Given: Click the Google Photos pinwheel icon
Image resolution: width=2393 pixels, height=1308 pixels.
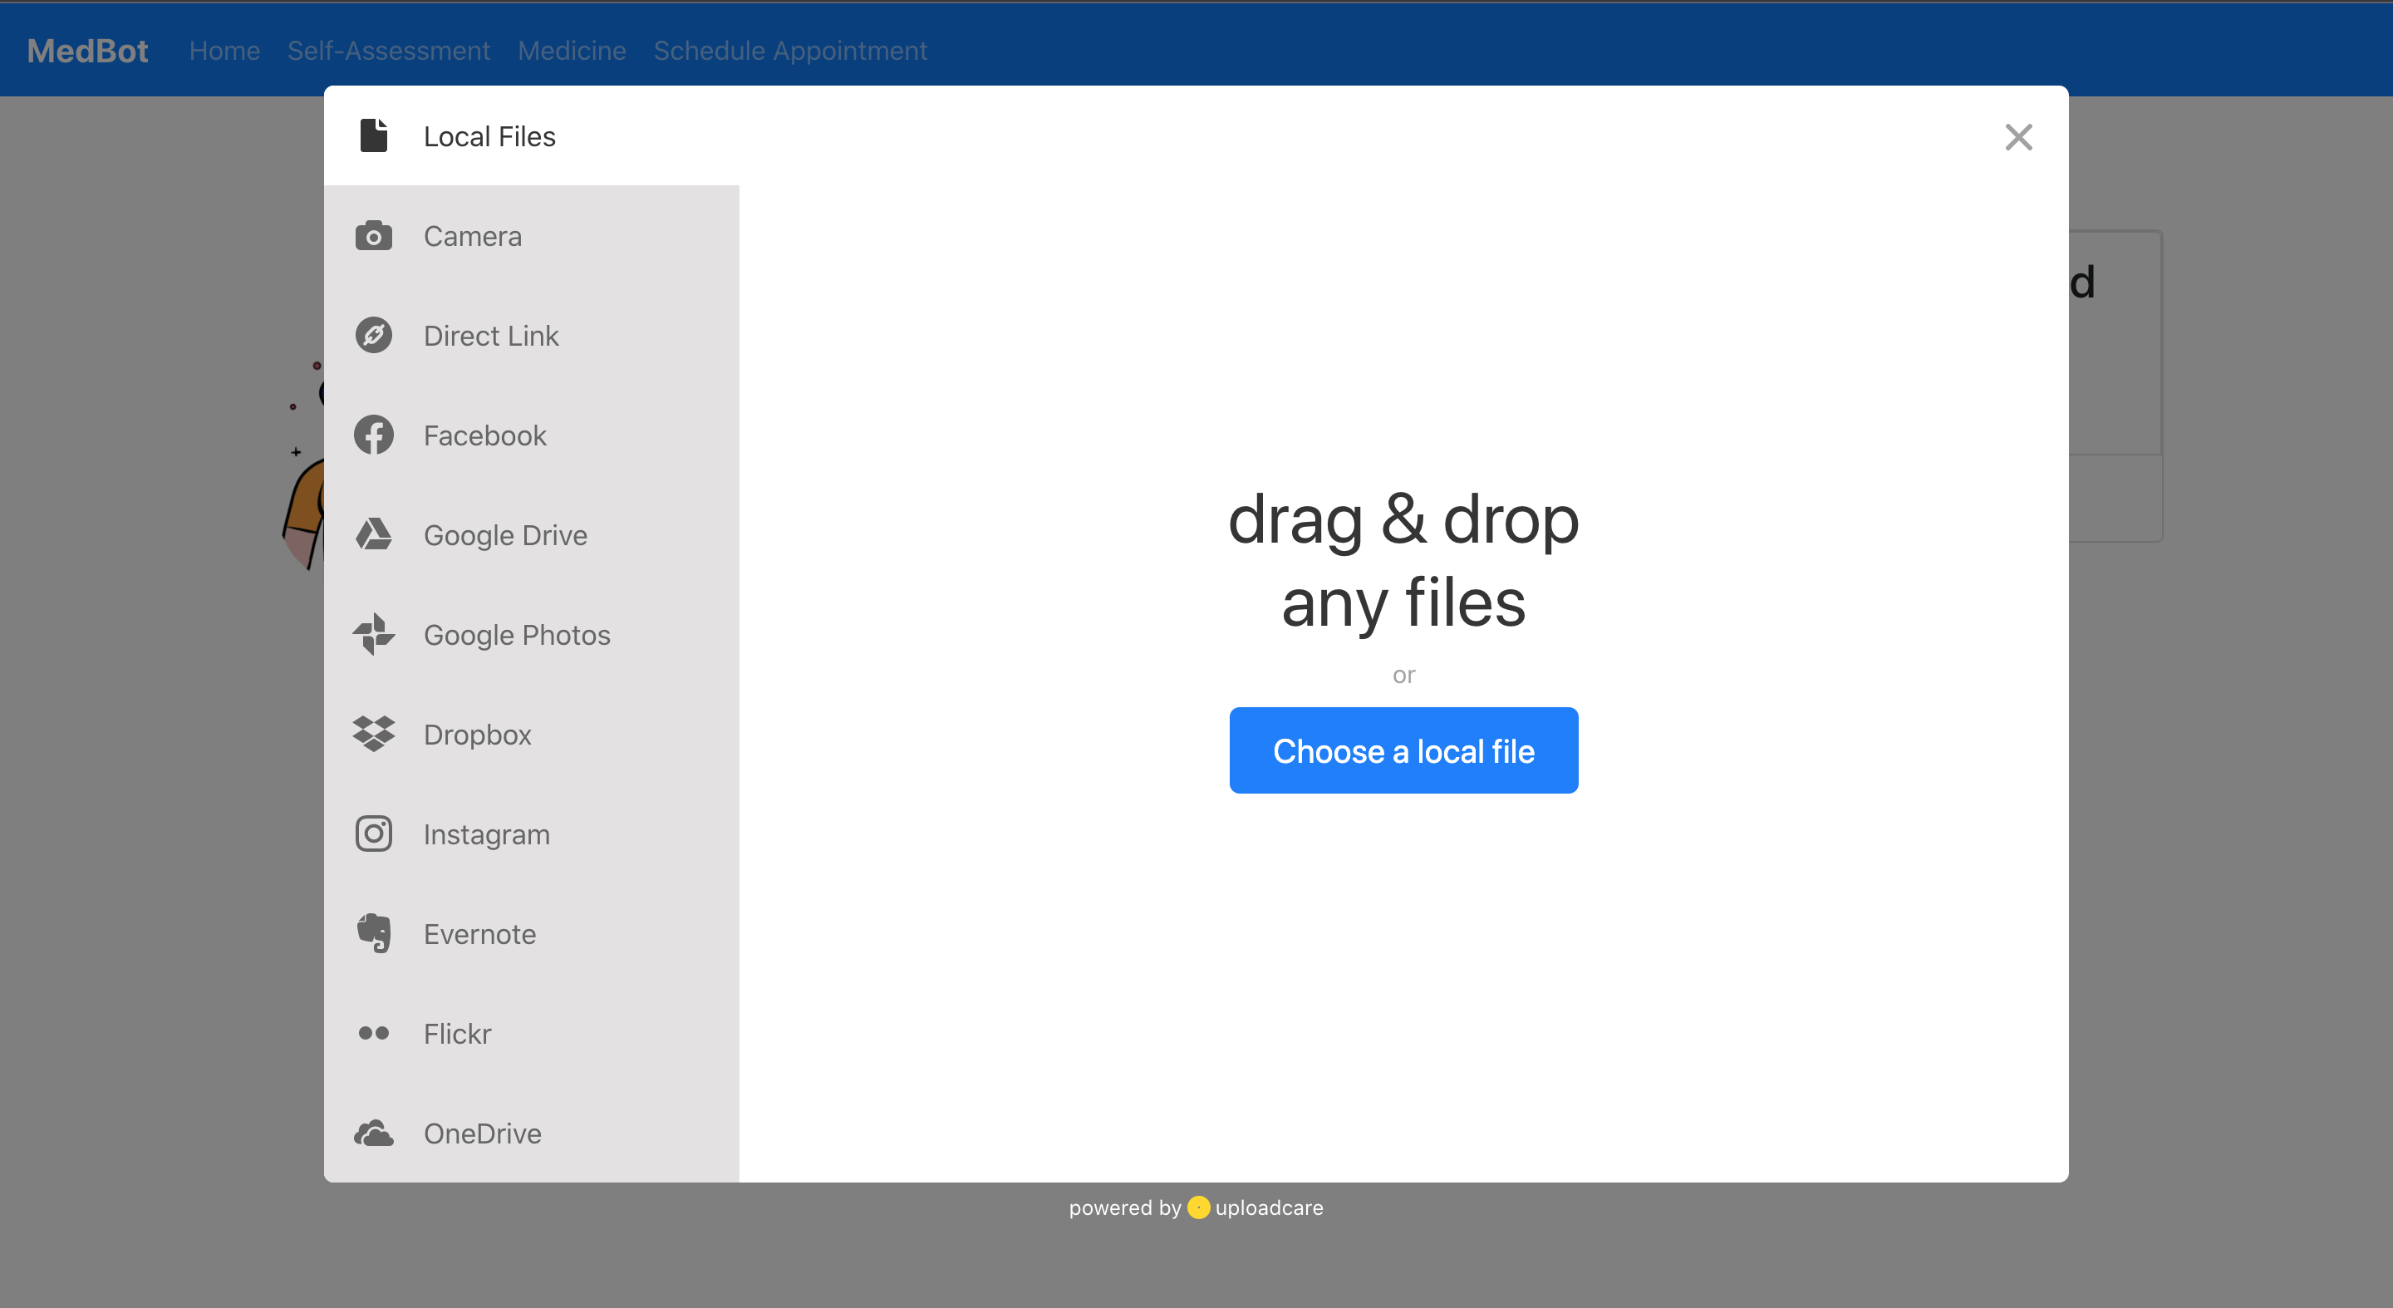Looking at the screenshot, I should coord(373,635).
